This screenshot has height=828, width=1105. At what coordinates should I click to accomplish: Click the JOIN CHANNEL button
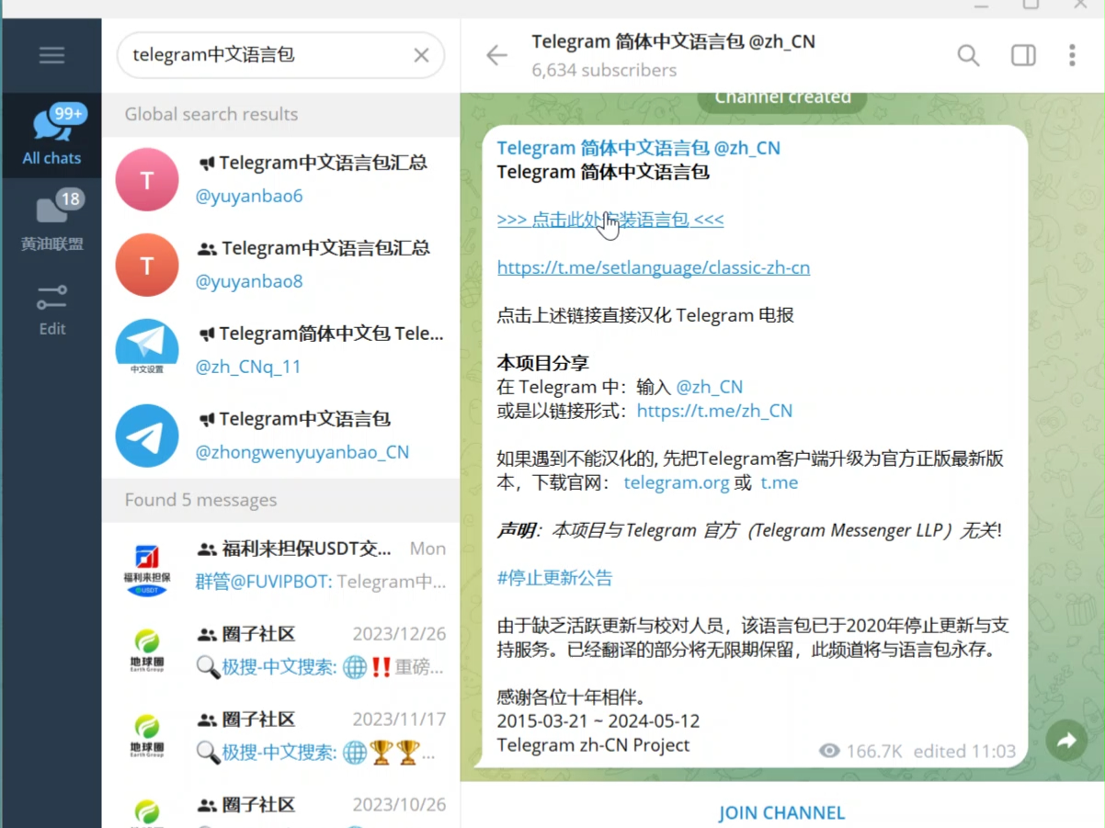coord(781,812)
